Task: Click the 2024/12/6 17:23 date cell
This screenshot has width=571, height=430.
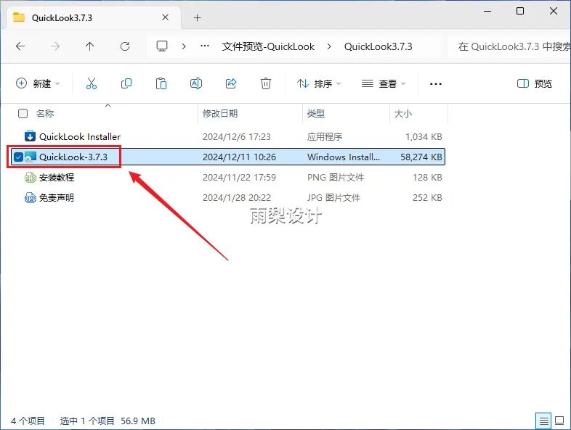Action: point(237,136)
